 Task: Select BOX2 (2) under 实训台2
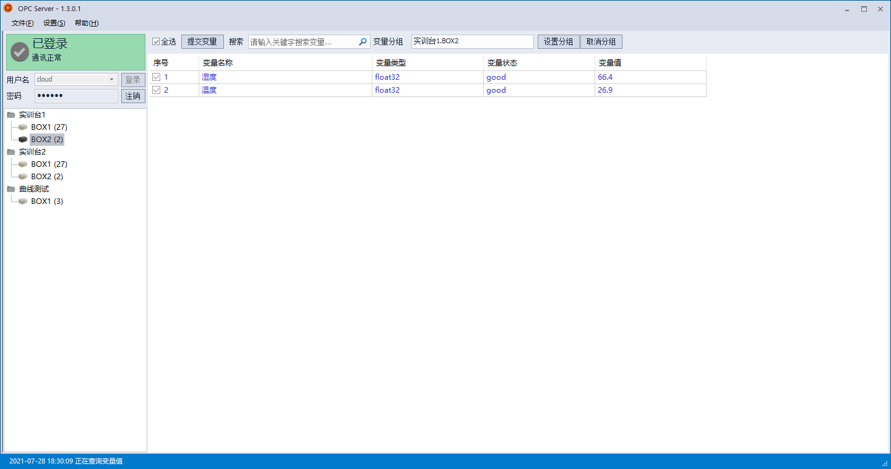click(47, 177)
